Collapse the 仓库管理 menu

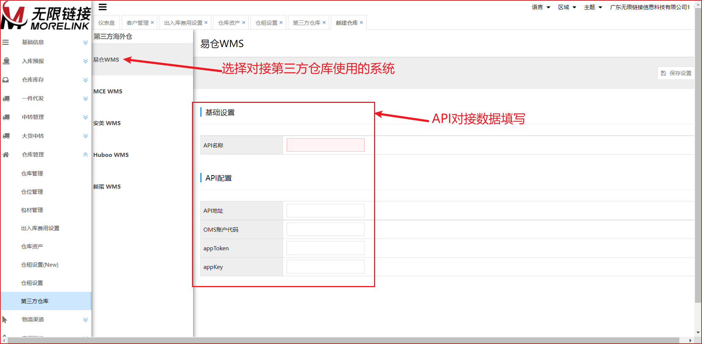[86, 155]
